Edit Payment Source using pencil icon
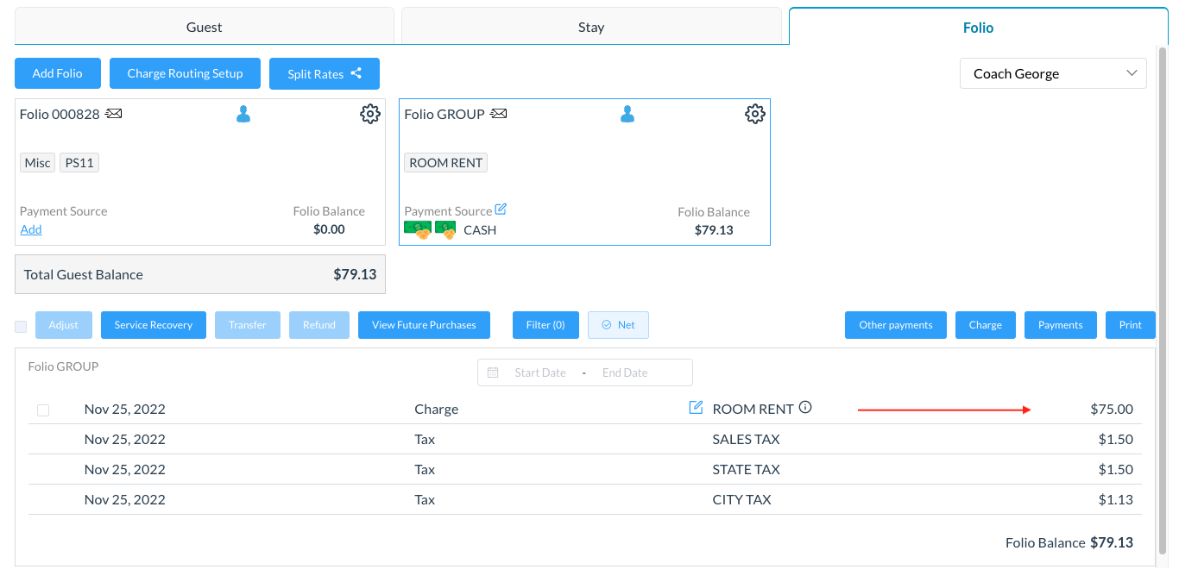 click(x=501, y=210)
